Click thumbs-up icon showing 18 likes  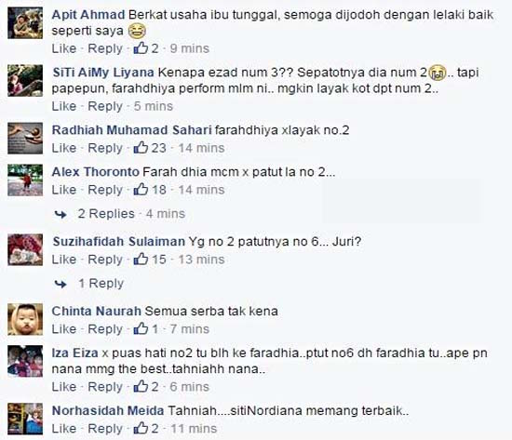tap(141, 190)
